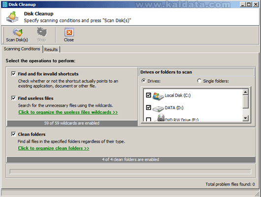Open the Scanning Conditions tab
The height and width of the screenshot is (197, 261).
tap(22, 49)
